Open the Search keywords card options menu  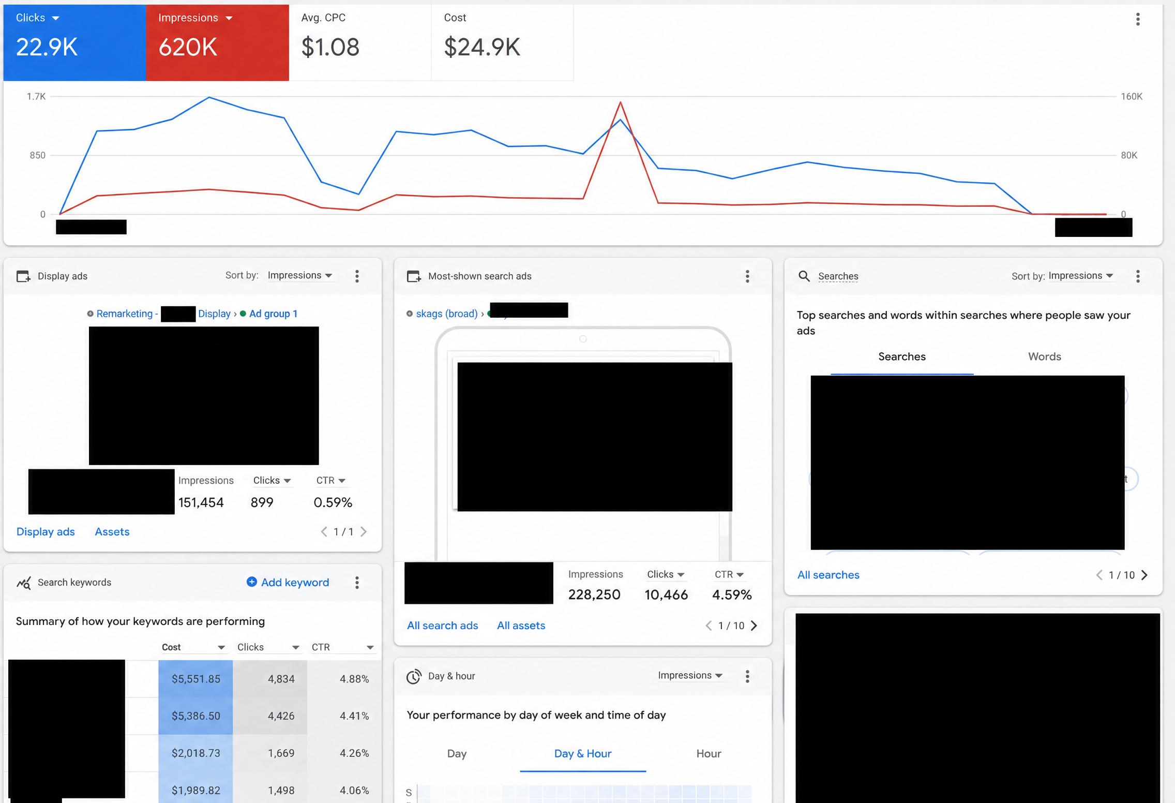pos(357,583)
